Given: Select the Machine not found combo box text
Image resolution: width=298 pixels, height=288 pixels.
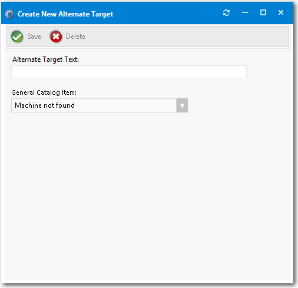Looking at the screenshot, I should coord(45,105).
